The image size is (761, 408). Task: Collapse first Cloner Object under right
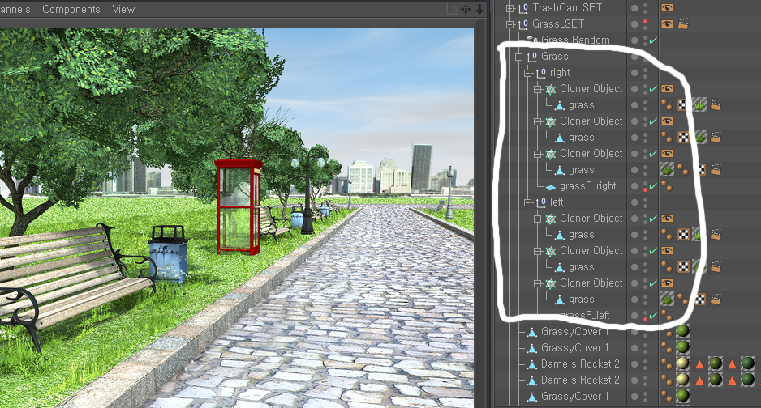537,89
